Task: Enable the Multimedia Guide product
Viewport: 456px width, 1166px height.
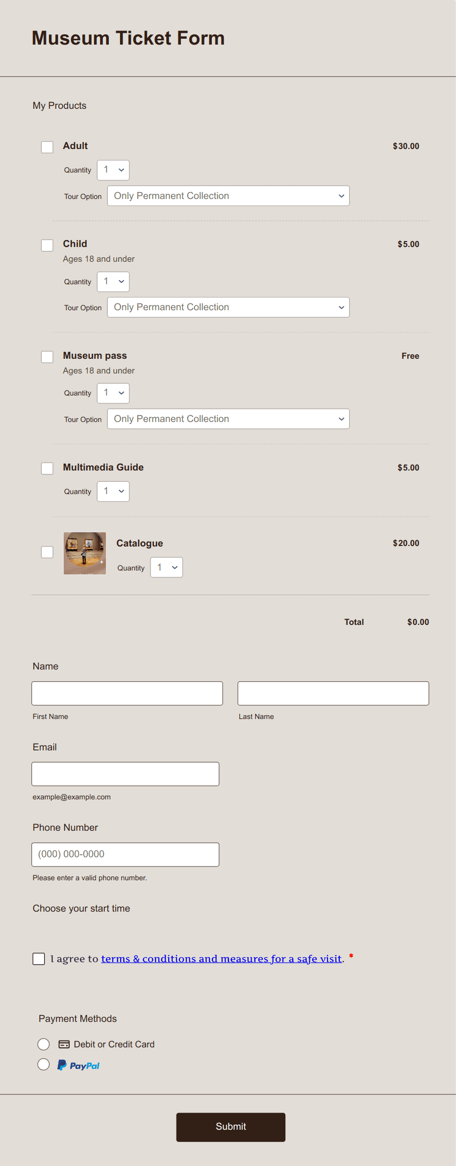Action: tap(47, 469)
